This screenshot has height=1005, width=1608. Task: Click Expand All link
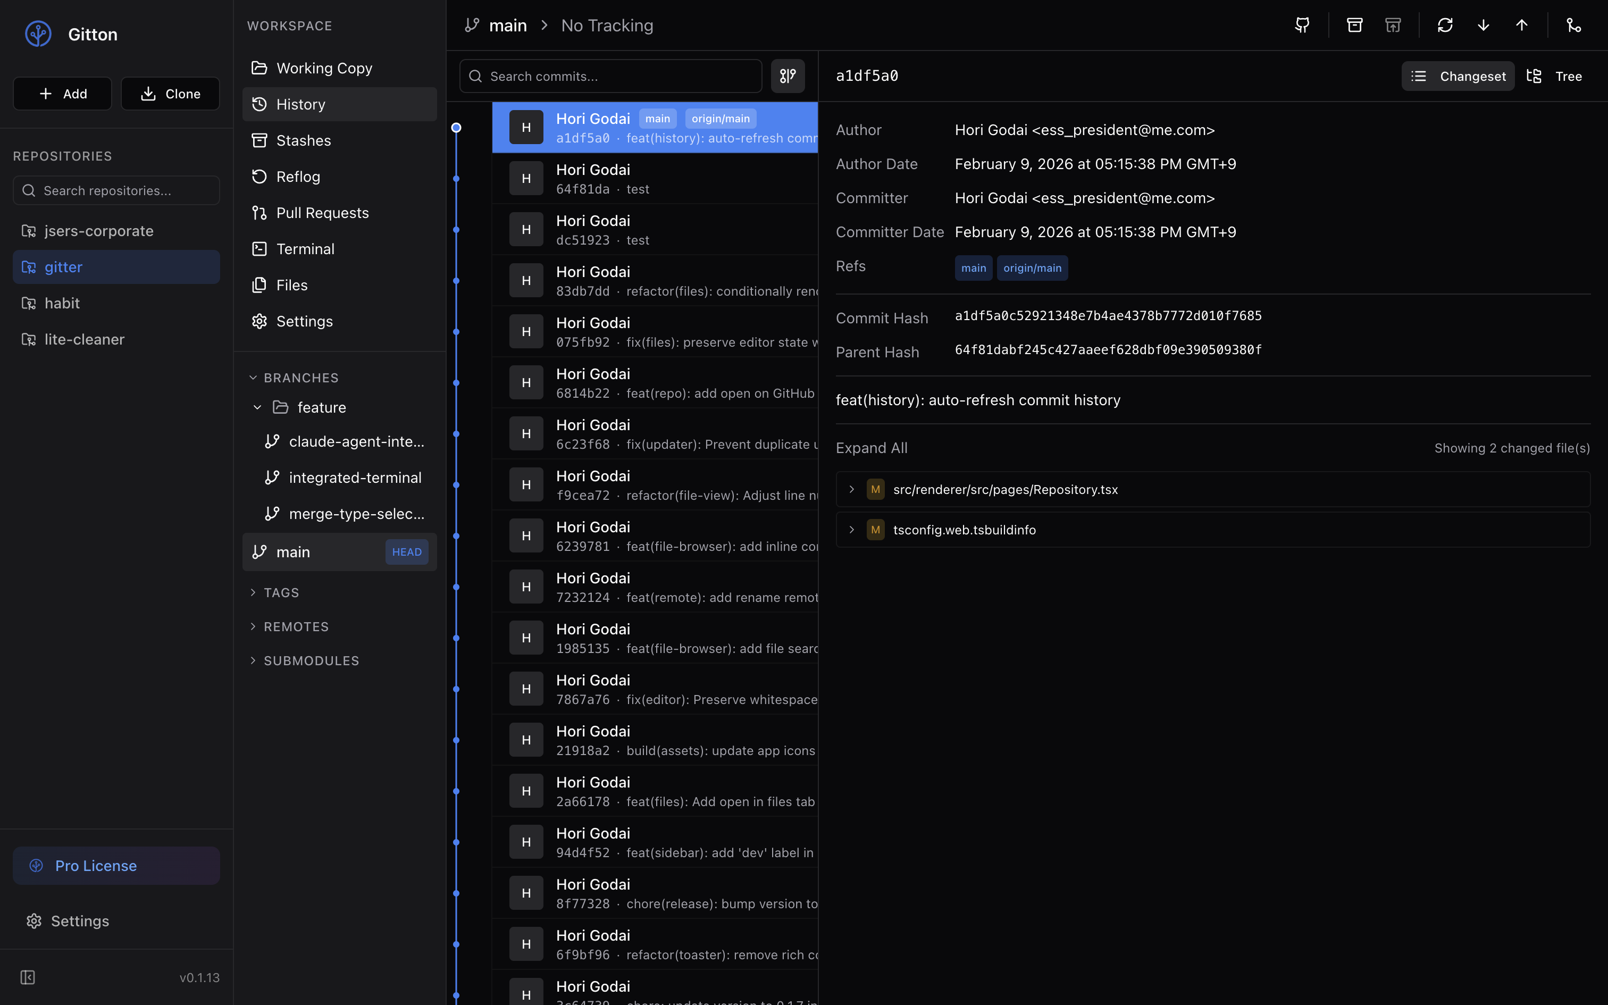pos(871,448)
